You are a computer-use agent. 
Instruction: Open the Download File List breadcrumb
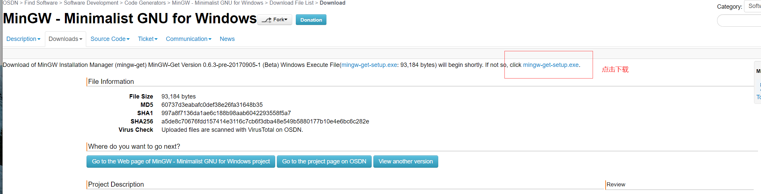tap(291, 3)
